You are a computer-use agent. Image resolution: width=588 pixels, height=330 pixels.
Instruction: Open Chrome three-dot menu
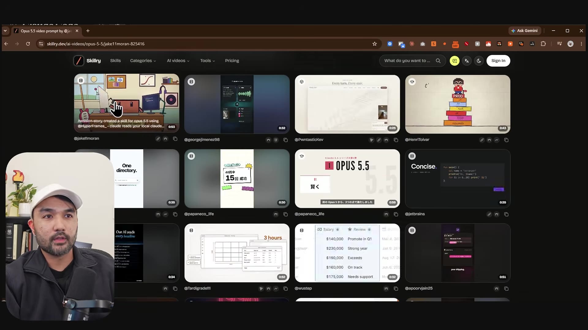(581, 44)
